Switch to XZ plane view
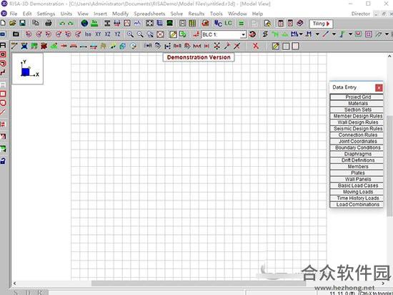 tap(107, 34)
